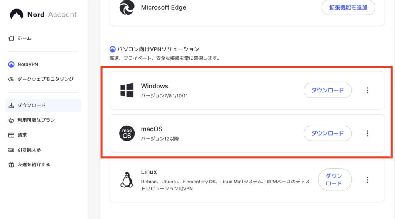This screenshot has height=219, width=395.
Task: Click the macOS logo icon
Action: coord(127,133)
